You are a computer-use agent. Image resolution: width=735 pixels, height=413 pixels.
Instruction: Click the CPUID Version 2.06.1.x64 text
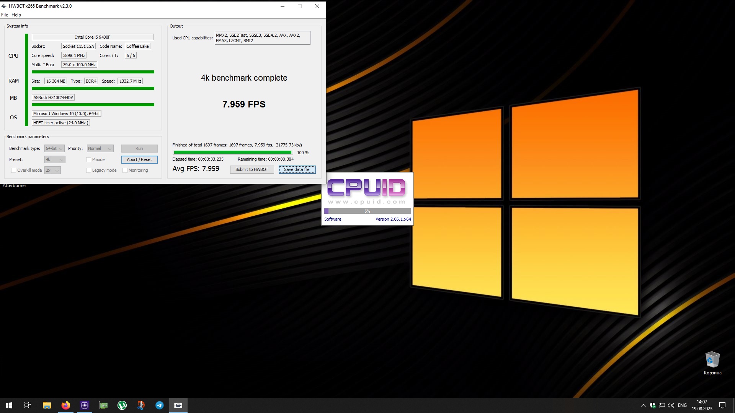[393, 219]
